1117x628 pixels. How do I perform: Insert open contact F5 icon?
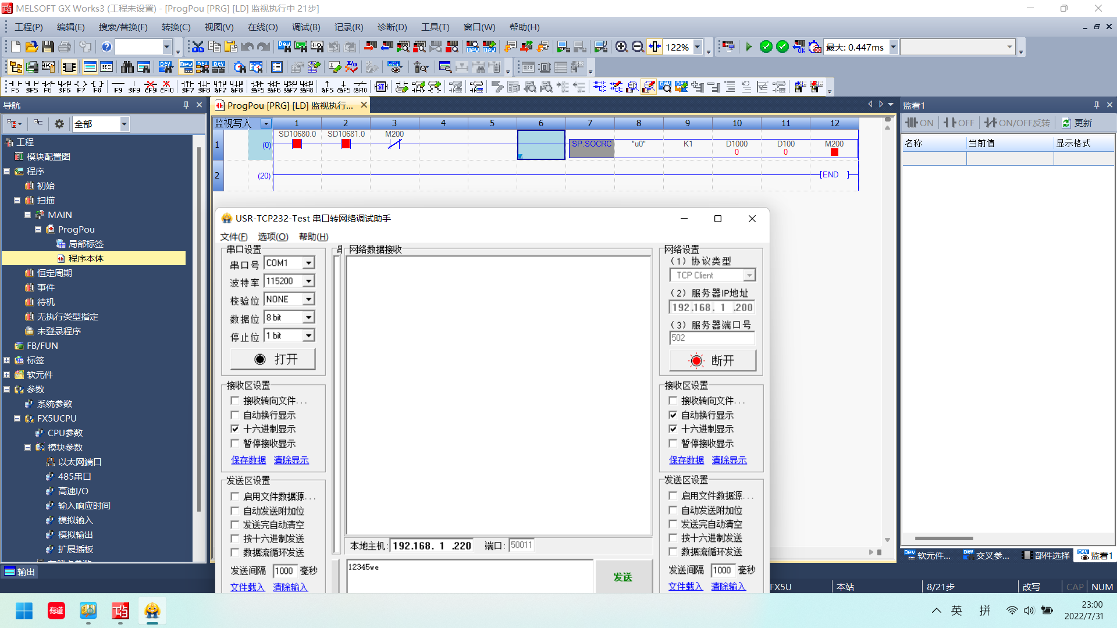[14, 87]
